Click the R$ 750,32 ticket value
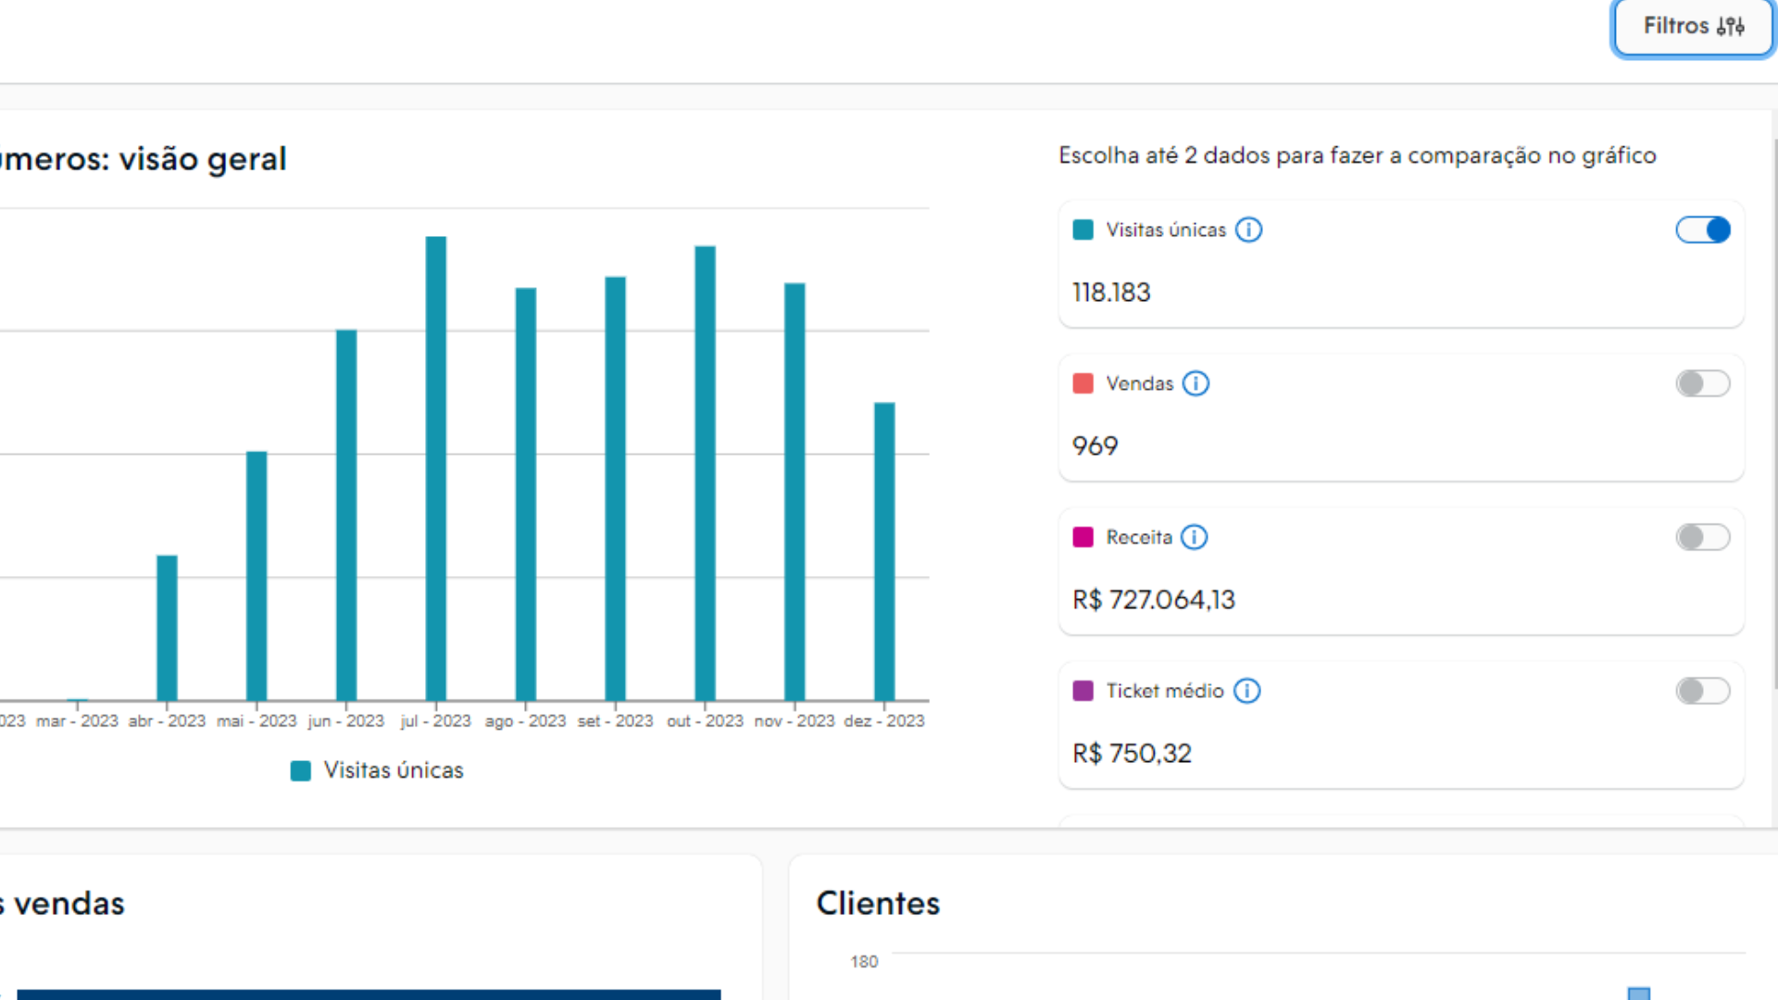Screen dimensions: 1778x1000 point(1132,754)
